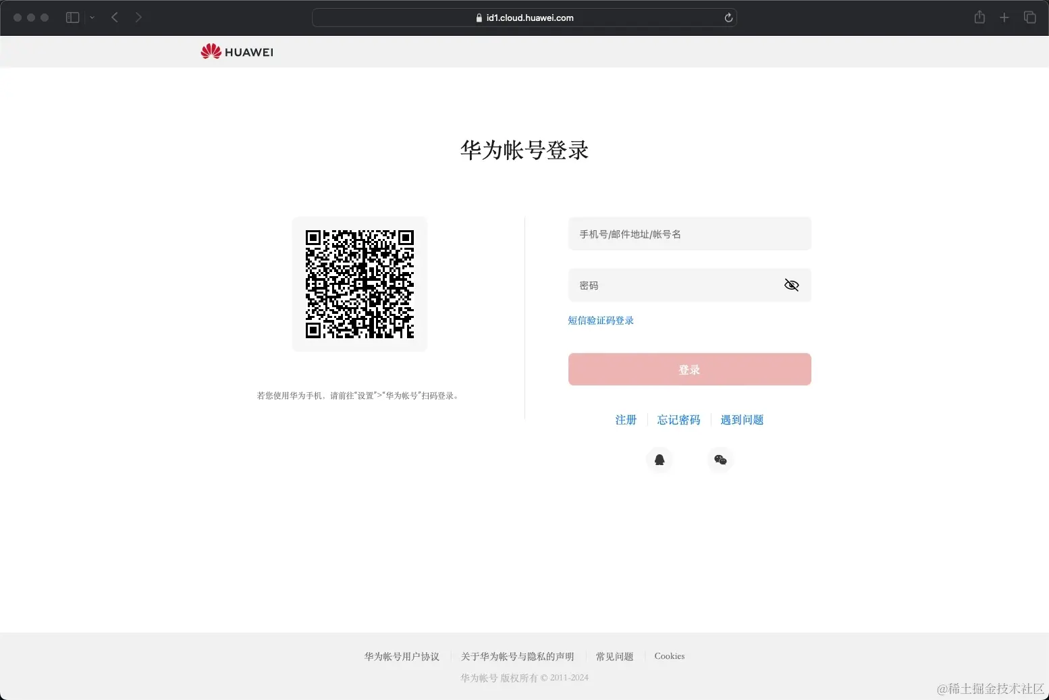Open the 忘记密码 link
The width and height of the screenshot is (1049, 700).
[x=678, y=420]
